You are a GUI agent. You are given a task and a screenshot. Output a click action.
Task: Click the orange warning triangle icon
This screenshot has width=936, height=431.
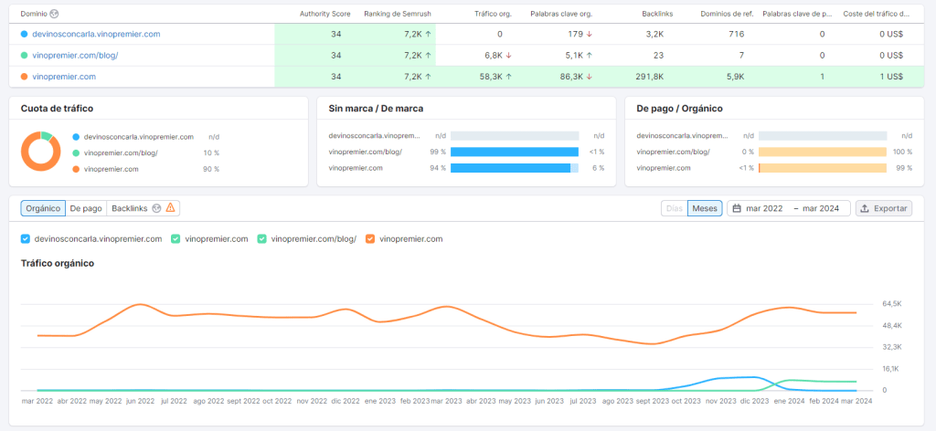click(170, 207)
